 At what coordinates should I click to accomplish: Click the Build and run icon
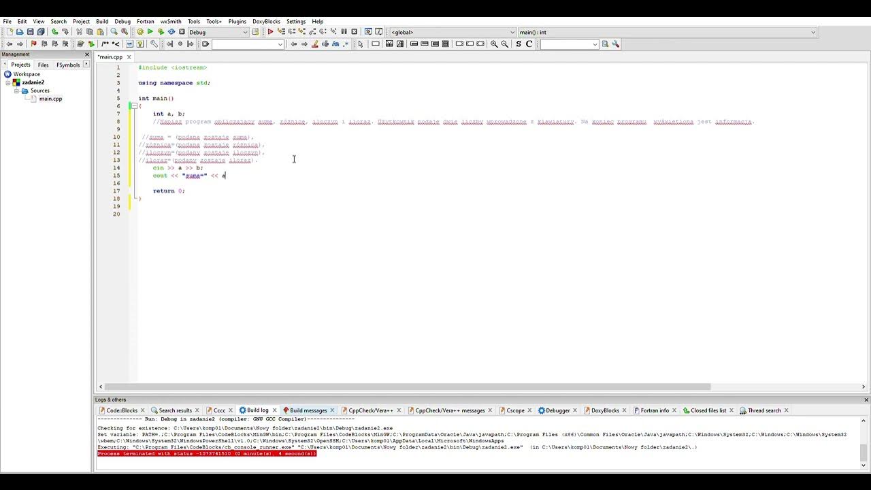point(161,32)
